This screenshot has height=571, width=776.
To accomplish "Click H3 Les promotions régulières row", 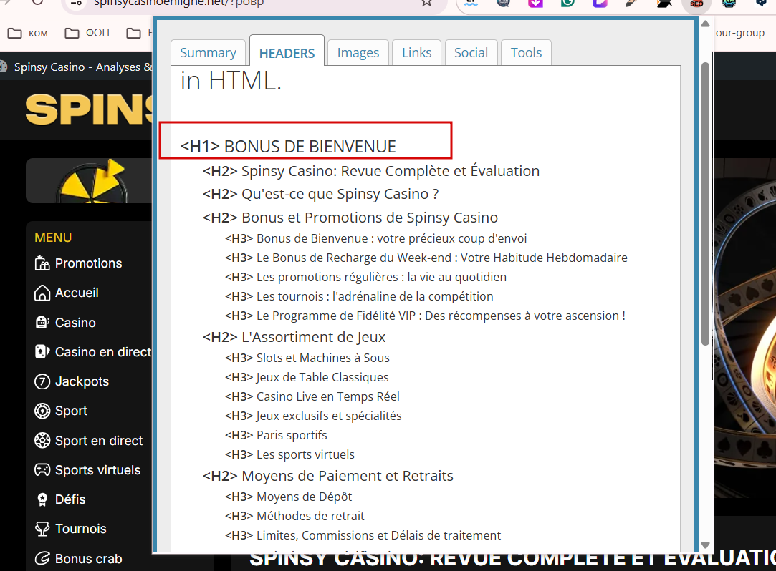I will 365,277.
